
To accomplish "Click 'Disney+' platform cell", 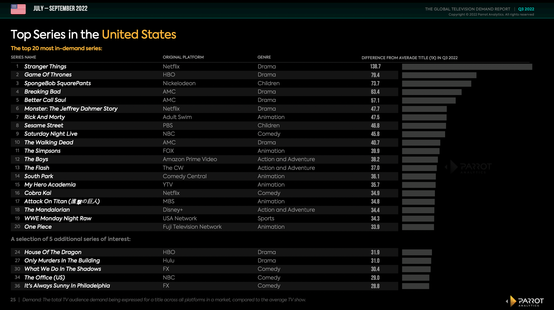I will 173,210.
